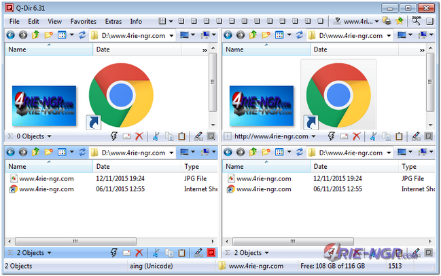Open the Edit menu

point(33,21)
